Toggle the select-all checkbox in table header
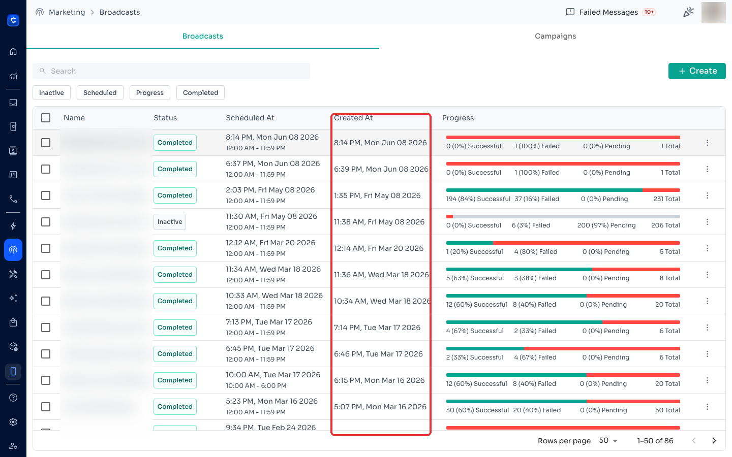 [x=46, y=118]
